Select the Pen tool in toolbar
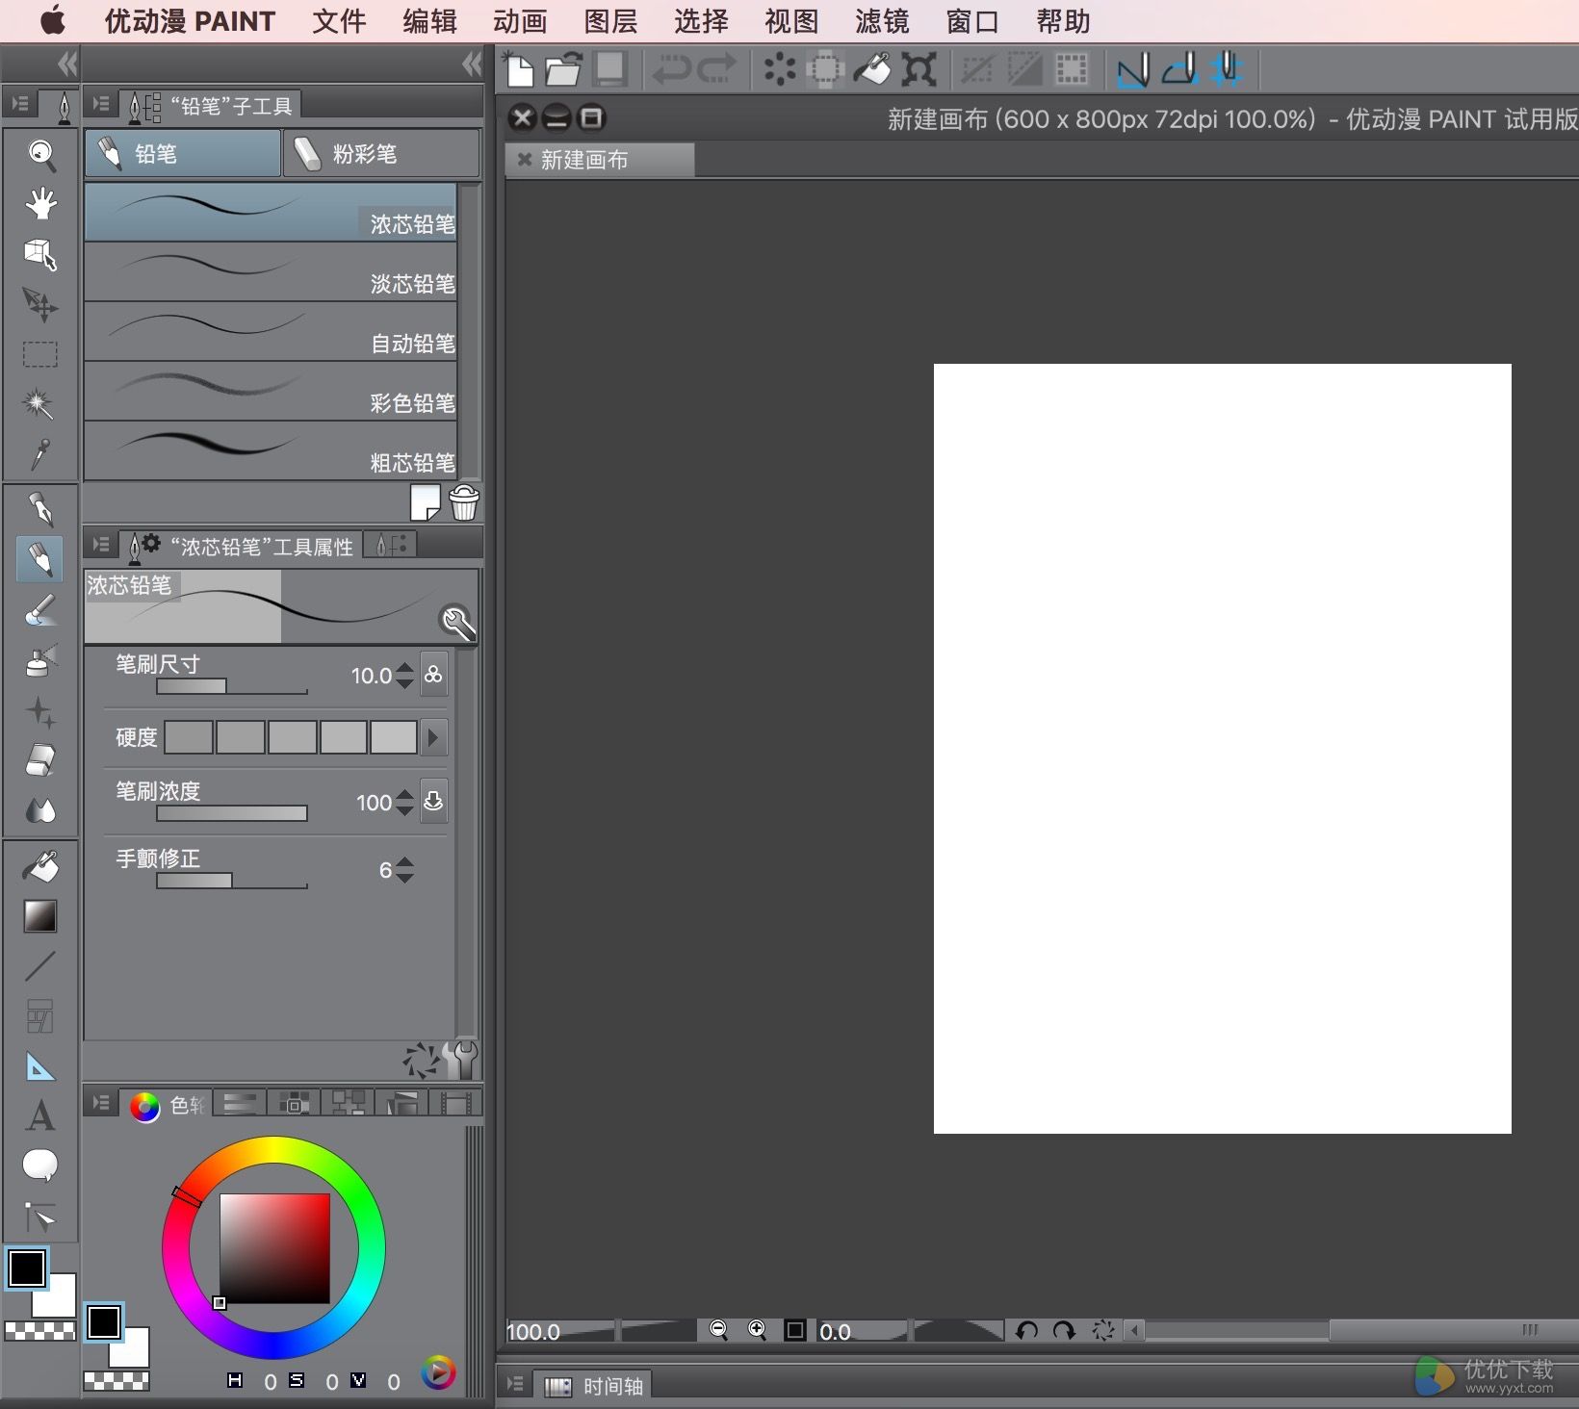 (40, 508)
